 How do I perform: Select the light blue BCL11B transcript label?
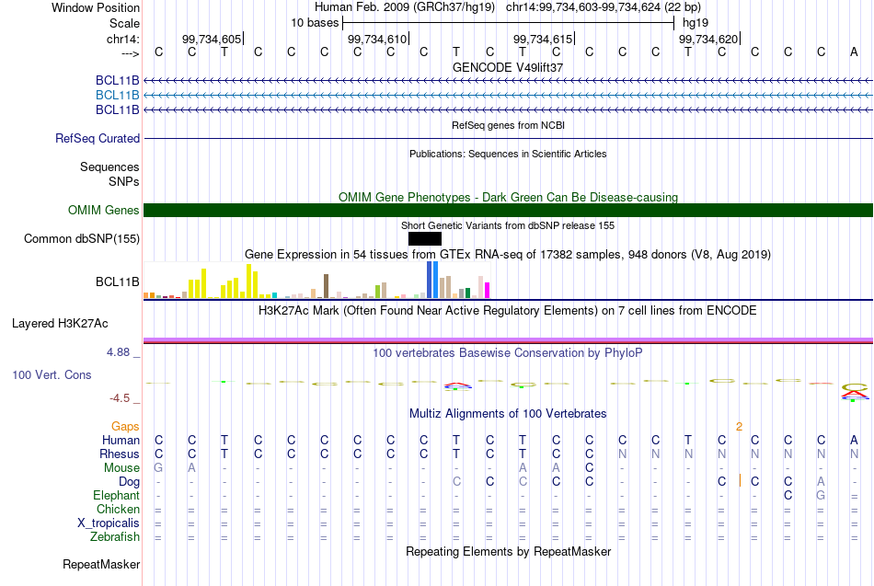[117, 96]
